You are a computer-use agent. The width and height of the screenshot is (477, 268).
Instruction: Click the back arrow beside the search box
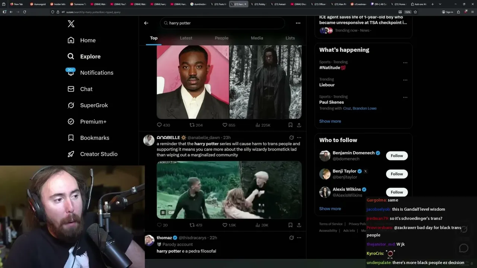click(146, 23)
